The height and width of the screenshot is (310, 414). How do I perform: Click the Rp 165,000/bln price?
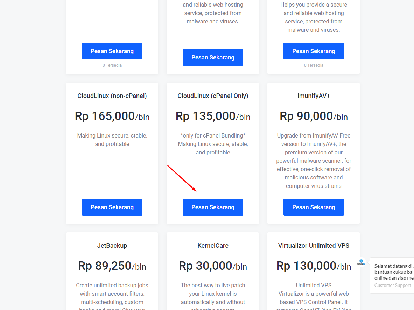(112, 116)
